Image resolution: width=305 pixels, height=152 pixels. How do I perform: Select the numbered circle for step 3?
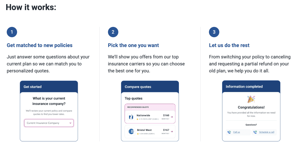214,32
